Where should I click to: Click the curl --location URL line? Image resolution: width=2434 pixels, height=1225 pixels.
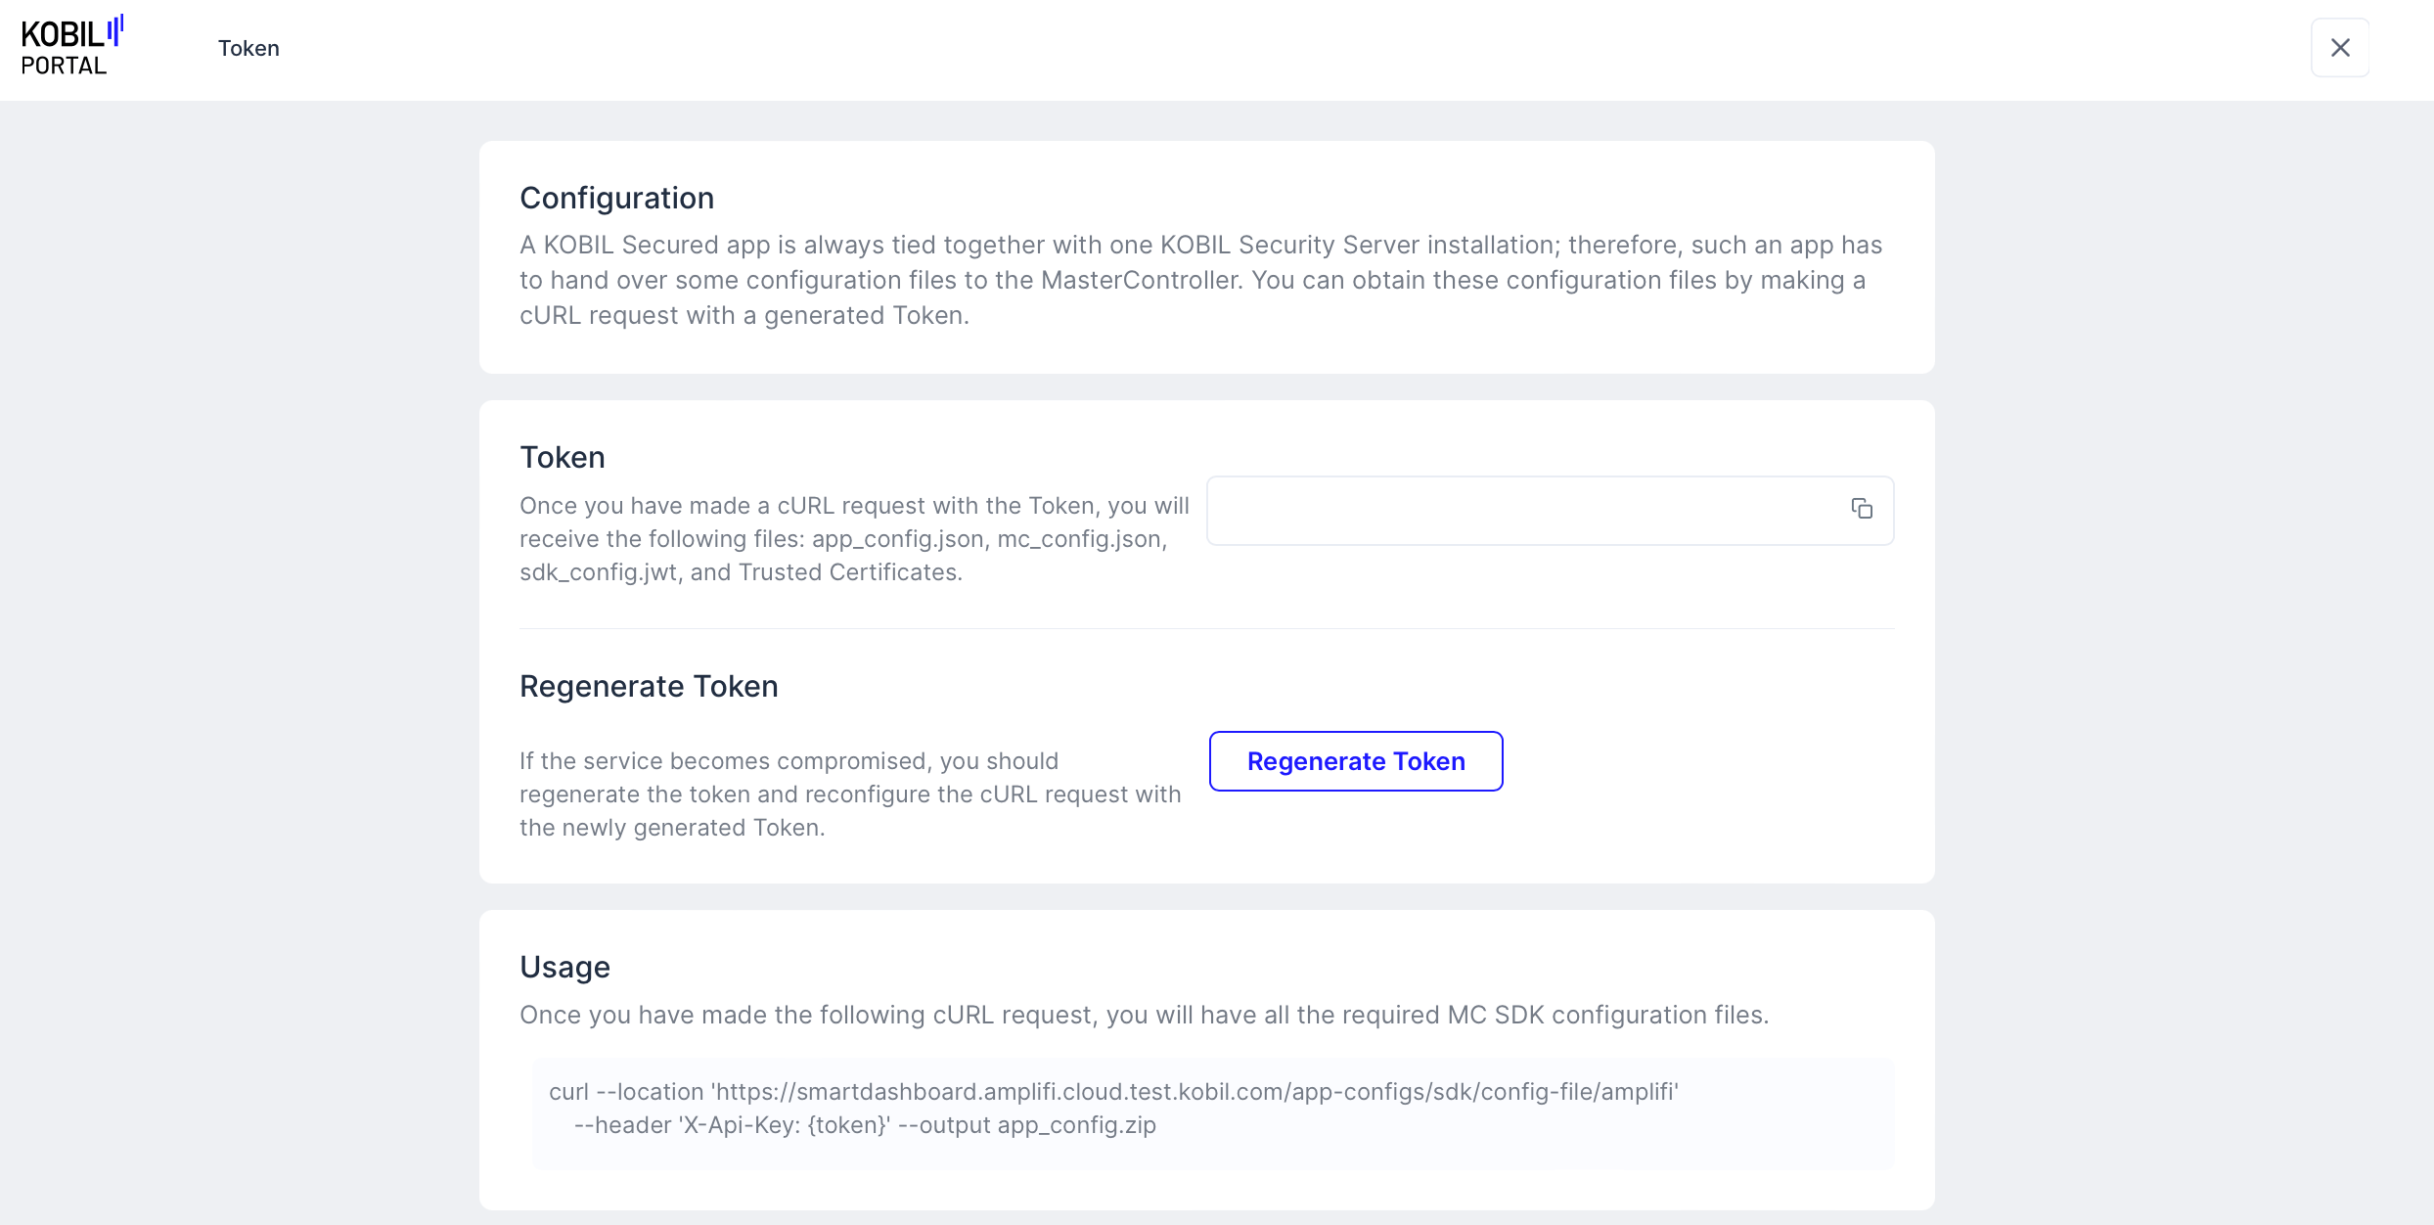(1112, 1092)
